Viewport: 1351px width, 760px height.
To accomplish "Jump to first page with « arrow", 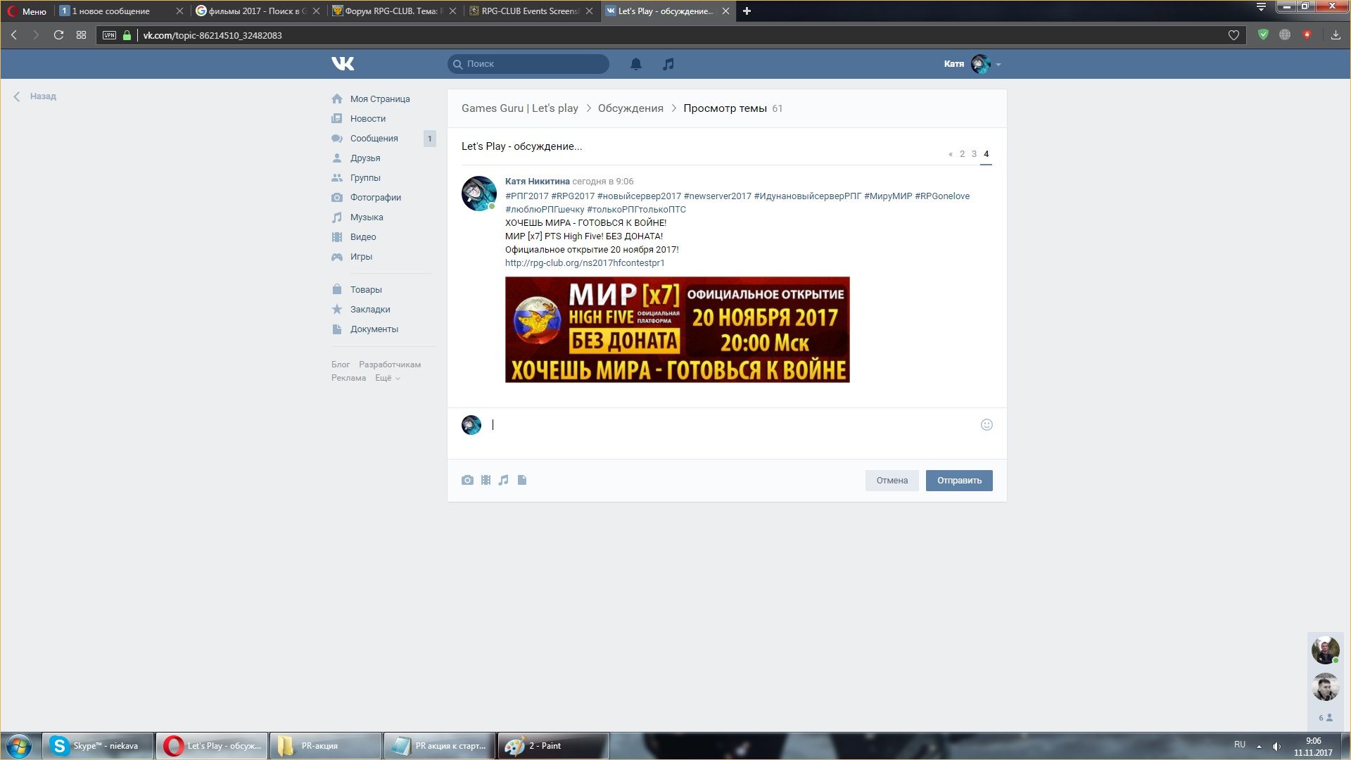I will 951,153.
